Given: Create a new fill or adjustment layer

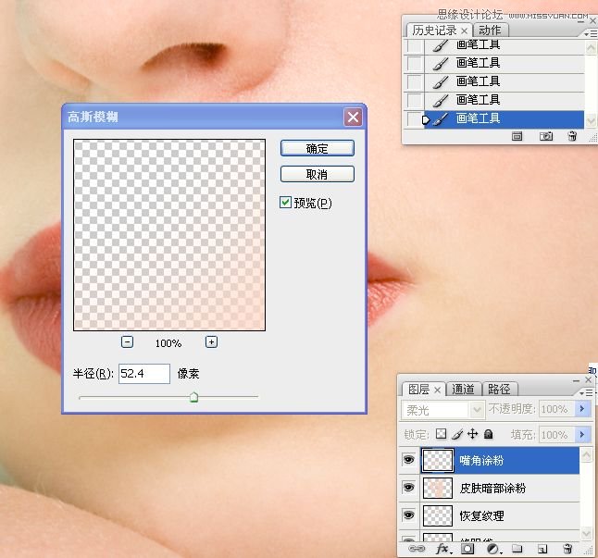Looking at the screenshot, I should [494, 549].
